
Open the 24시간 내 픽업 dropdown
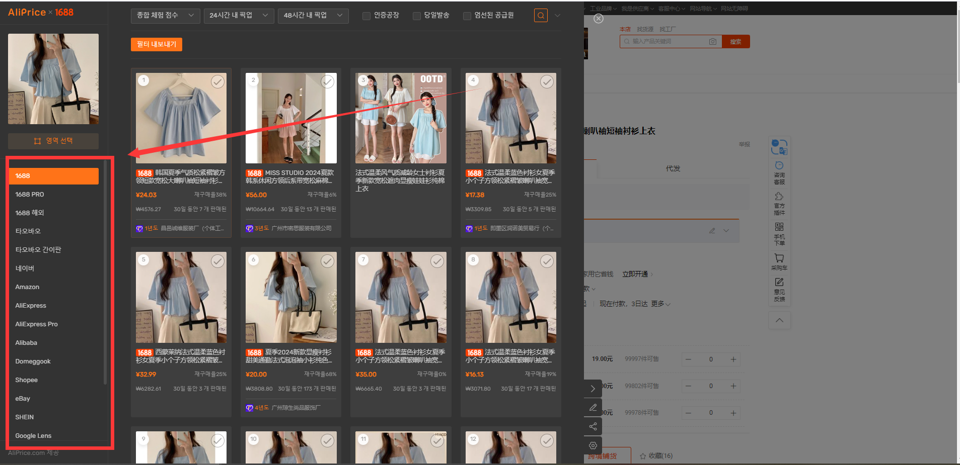239,16
